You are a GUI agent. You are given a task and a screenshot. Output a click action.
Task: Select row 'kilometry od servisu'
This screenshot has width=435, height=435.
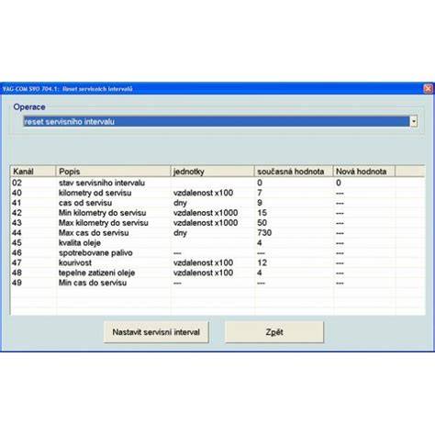tap(217, 193)
